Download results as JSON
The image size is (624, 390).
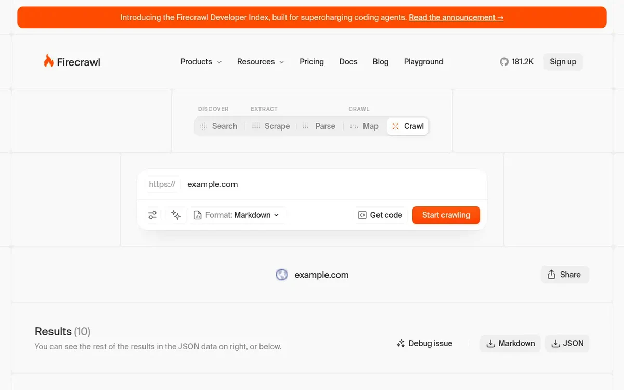567,343
